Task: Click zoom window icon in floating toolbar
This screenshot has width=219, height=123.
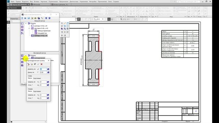Action: click(x=62, y=29)
